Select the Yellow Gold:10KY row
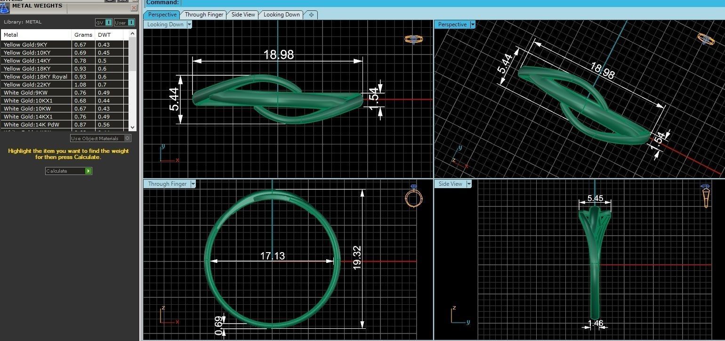The width and height of the screenshot is (725, 341). tap(65, 53)
